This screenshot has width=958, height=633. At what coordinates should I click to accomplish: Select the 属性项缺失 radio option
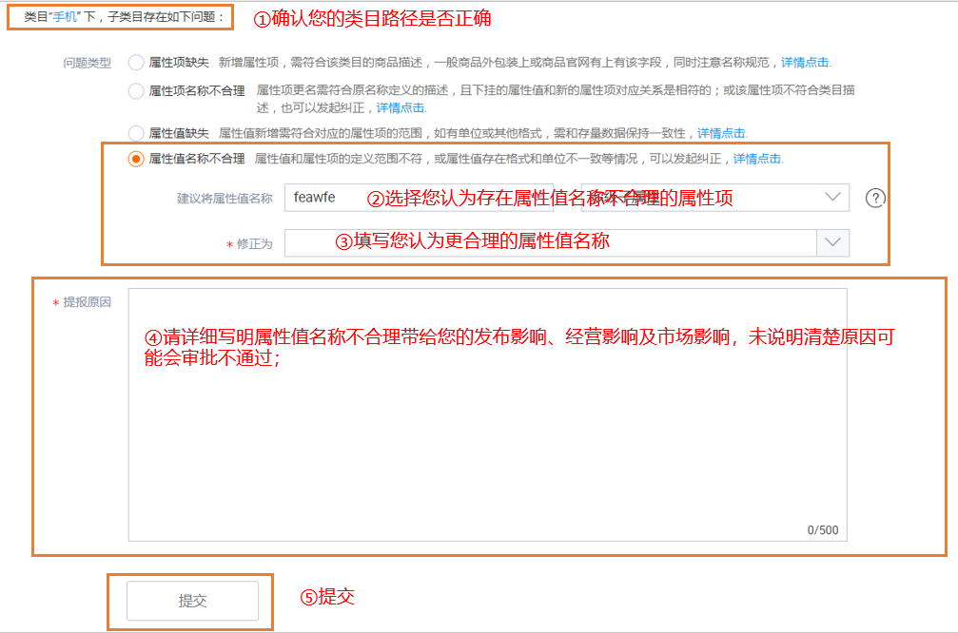[136, 63]
